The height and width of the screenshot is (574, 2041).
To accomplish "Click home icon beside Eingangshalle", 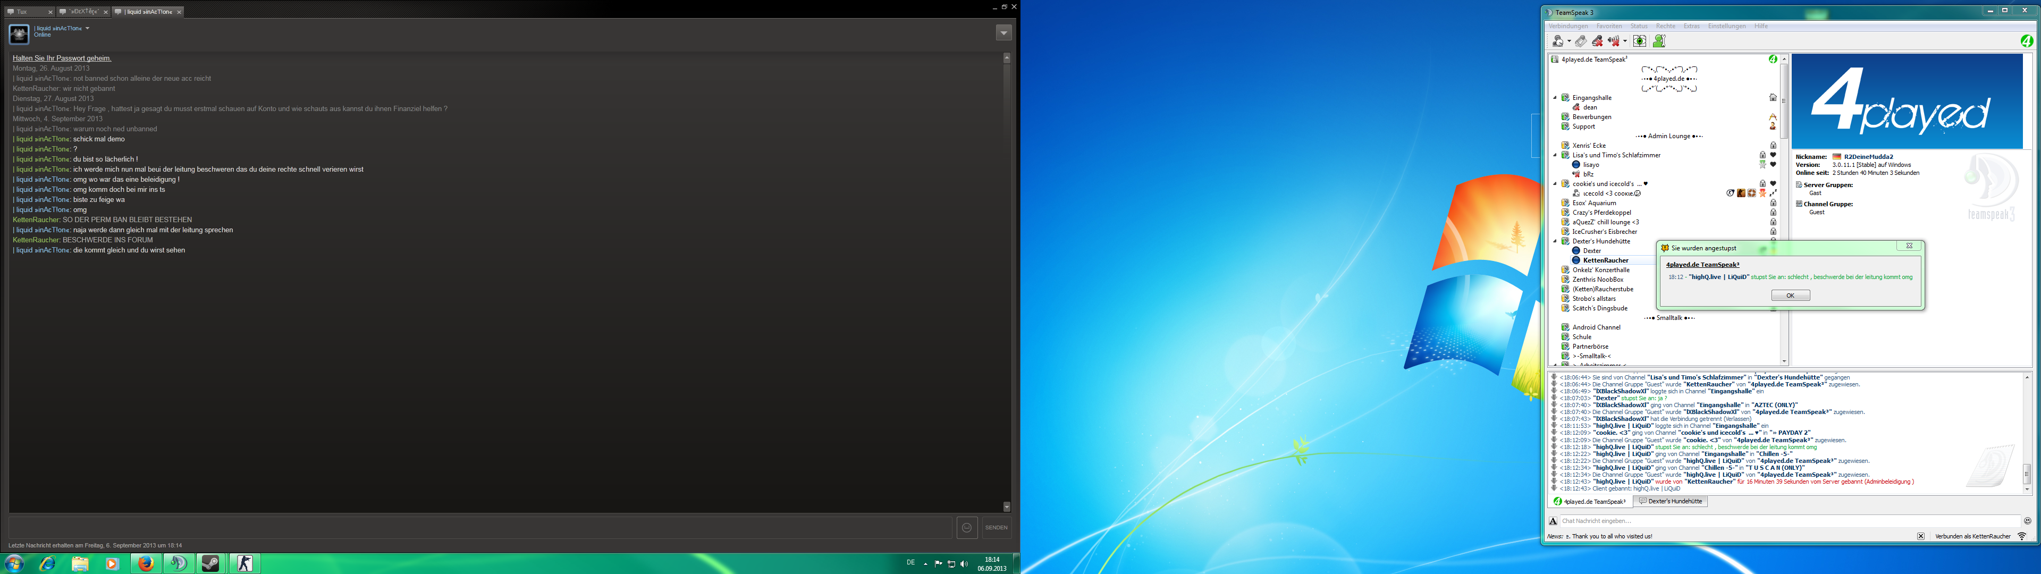I will point(1773,97).
